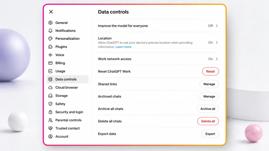The image size is (269, 151).
Task: Expand the Location setting chevron
Action: point(217,42)
